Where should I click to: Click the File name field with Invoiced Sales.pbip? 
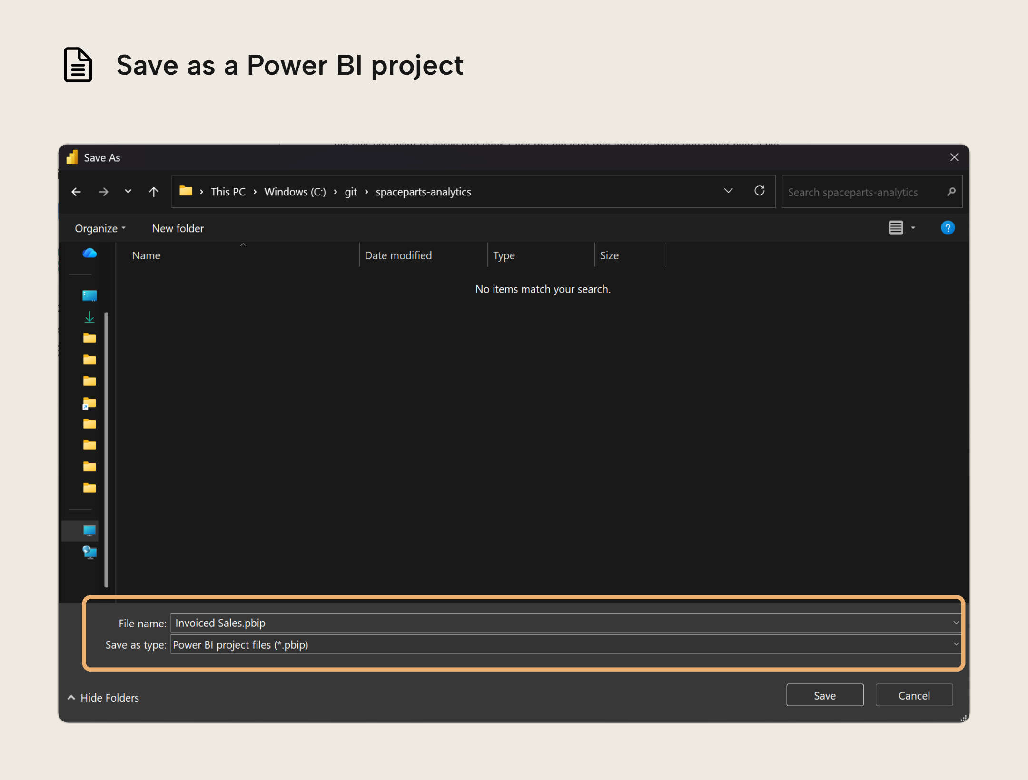(x=561, y=623)
